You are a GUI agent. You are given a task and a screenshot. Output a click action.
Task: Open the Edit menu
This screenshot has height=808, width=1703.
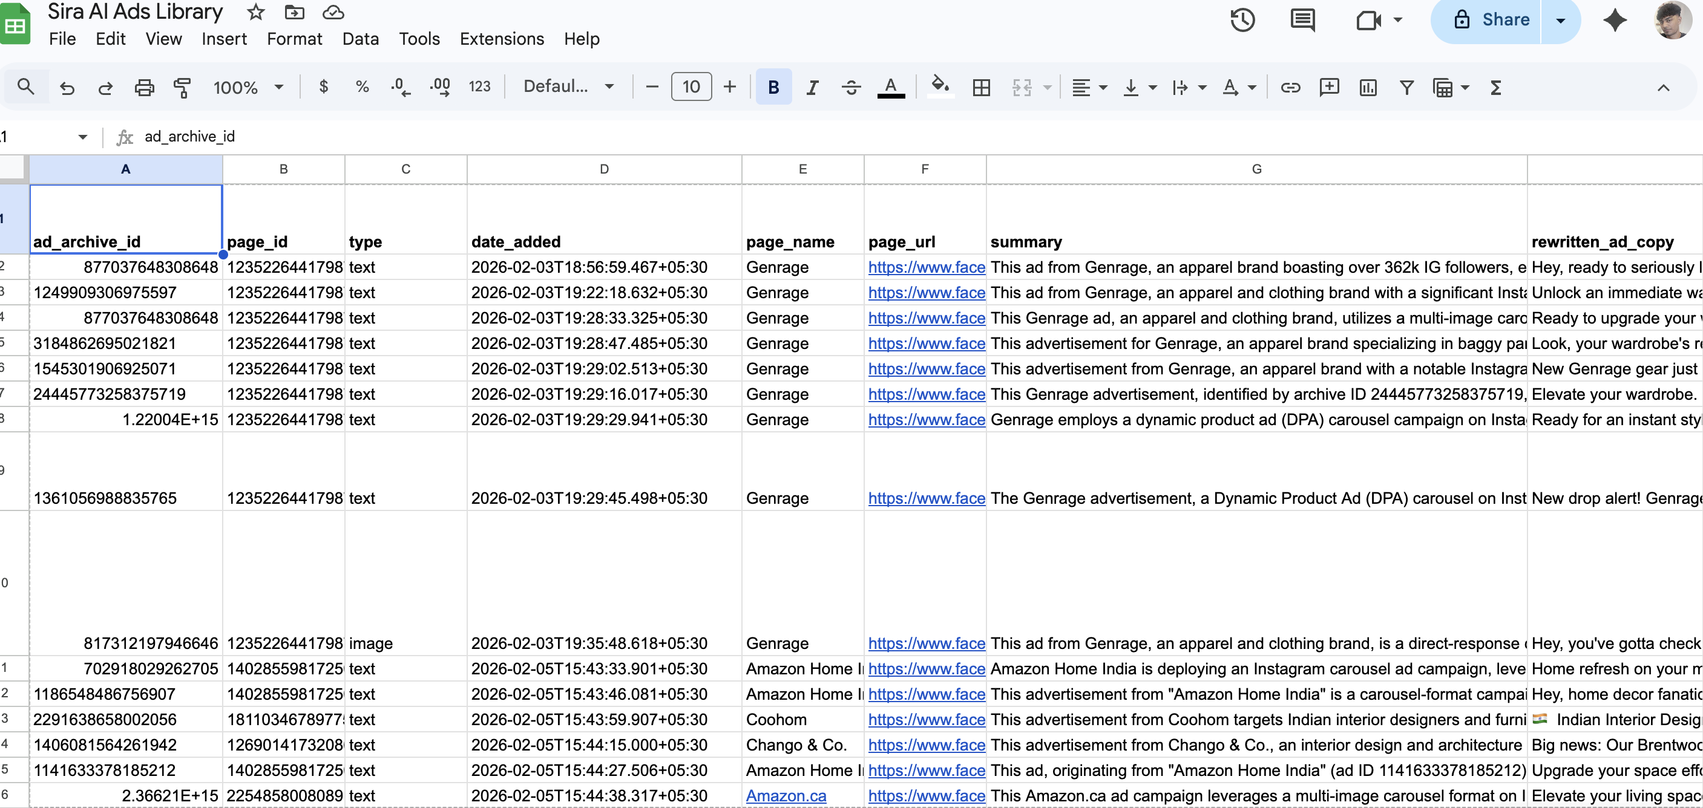(x=110, y=39)
